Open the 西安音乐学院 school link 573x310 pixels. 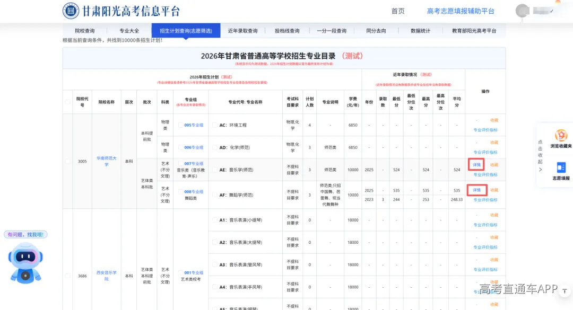tap(106, 276)
